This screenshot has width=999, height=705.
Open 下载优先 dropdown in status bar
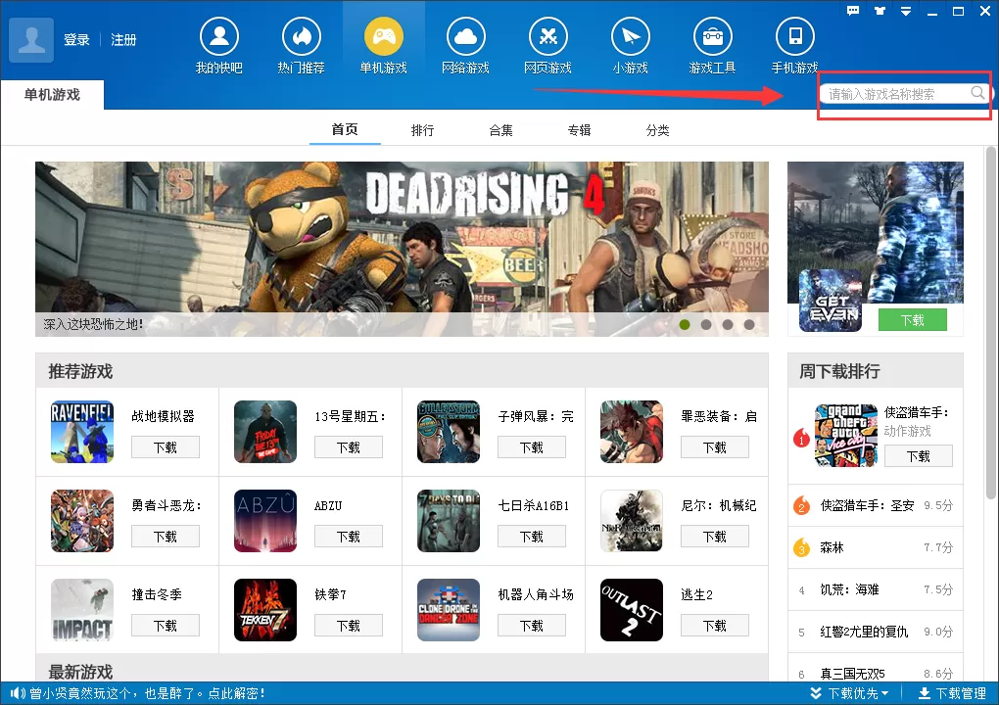[x=849, y=693]
